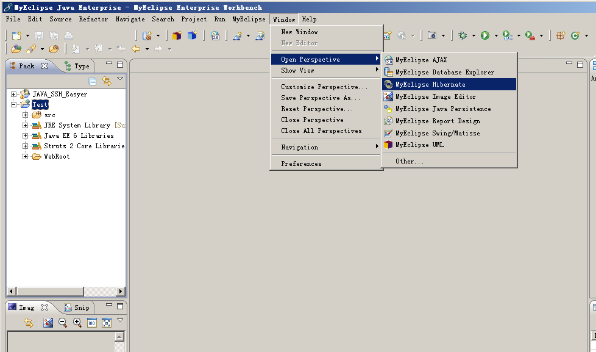596x352 pixels.
Task: Click Fit Image to window icon
Action: tap(107, 323)
